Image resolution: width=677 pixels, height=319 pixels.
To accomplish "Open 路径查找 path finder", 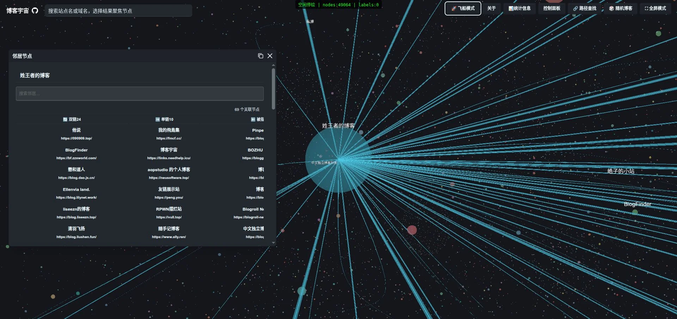I will coord(585,8).
